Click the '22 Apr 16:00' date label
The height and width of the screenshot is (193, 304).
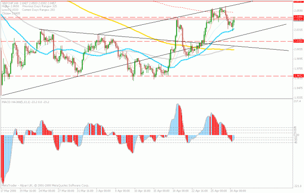(200, 191)
